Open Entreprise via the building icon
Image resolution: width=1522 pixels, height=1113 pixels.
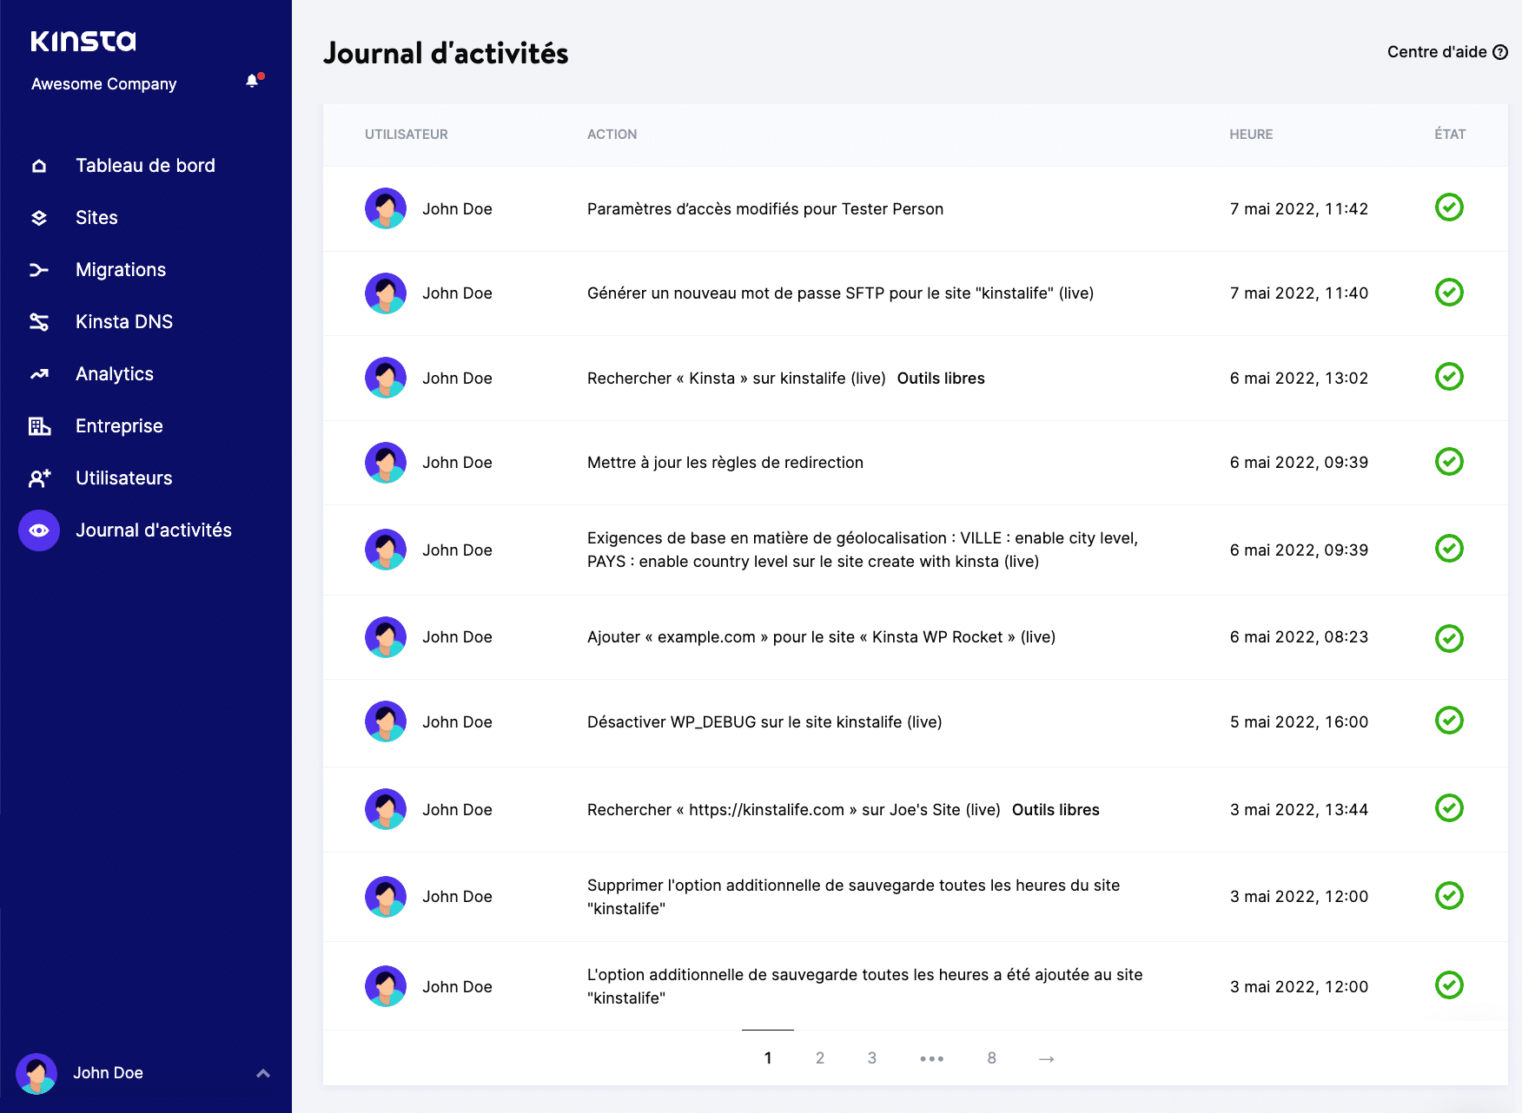38,425
